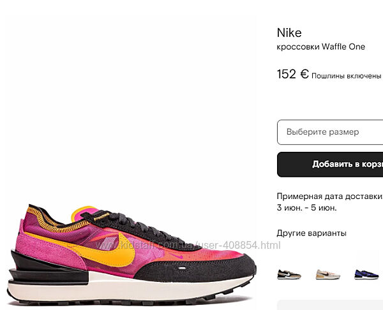
Task: Click the kidstaff.com.ua watermark URL
Action: (x=188, y=245)
